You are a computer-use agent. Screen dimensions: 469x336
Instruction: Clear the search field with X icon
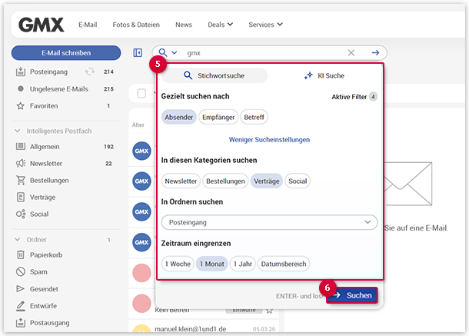(351, 53)
